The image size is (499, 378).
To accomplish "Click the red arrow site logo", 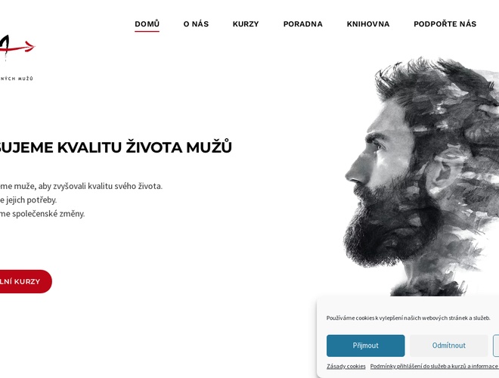I will [x=17, y=48].
